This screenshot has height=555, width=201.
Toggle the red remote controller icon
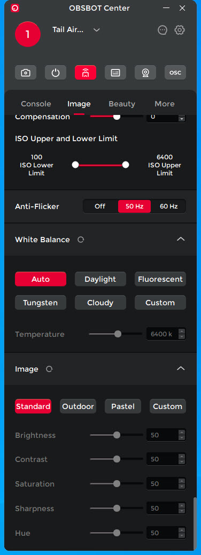tap(86, 73)
